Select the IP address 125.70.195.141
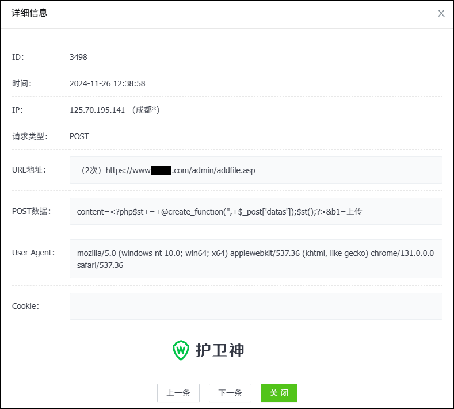454x409 pixels. coord(97,110)
